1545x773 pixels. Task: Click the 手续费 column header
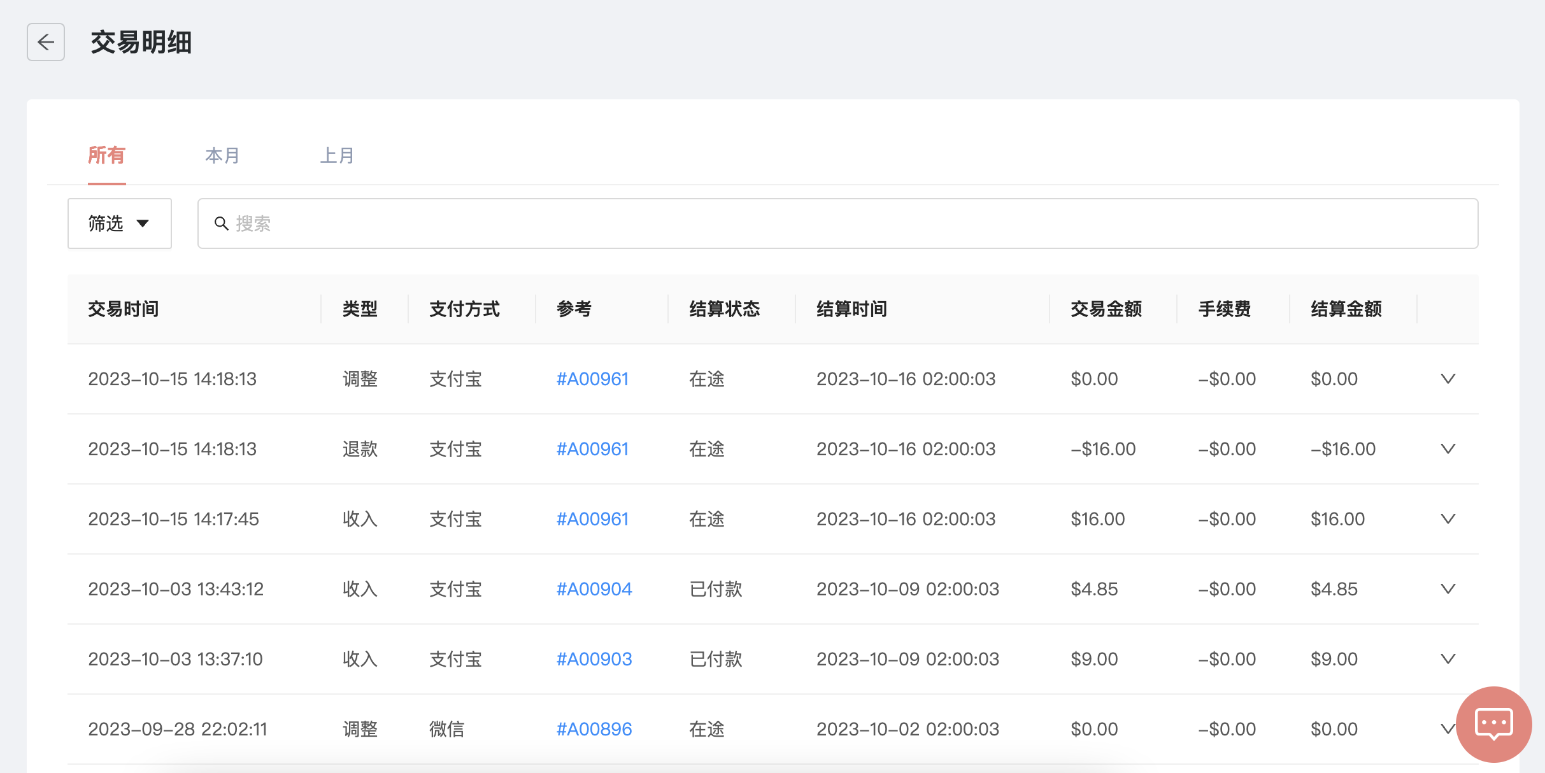(x=1225, y=309)
